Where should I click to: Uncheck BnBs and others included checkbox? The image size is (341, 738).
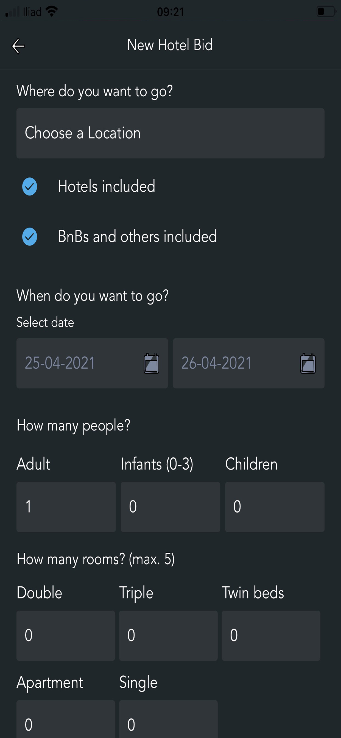pos(30,237)
